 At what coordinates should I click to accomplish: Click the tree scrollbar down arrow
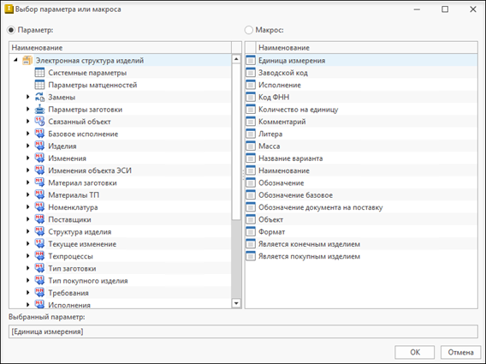(x=236, y=303)
